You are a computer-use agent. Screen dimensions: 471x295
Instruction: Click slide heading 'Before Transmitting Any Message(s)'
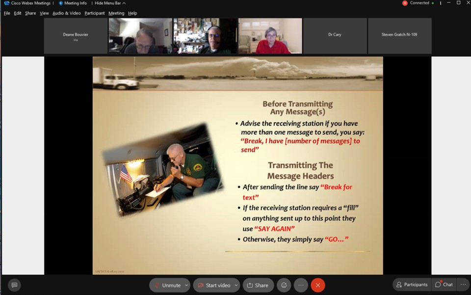click(298, 108)
